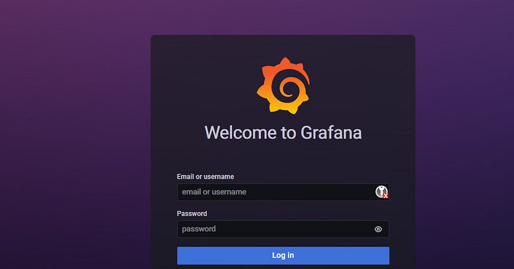Click the 'Password' label above its field
Viewport: 514px width, 269px height.
[x=192, y=213]
